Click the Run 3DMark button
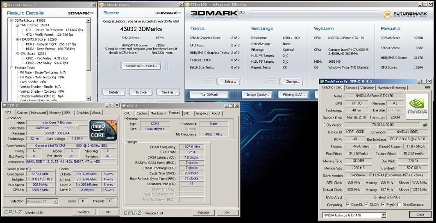The height and width of the screenshot is (223, 436). pos(209,95)
